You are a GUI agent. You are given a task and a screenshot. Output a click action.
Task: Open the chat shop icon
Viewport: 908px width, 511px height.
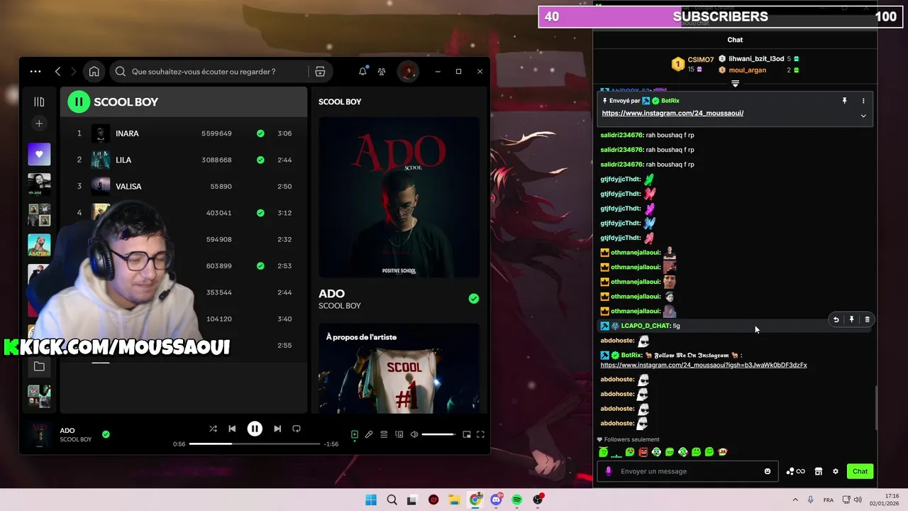(x=818, y=471)
